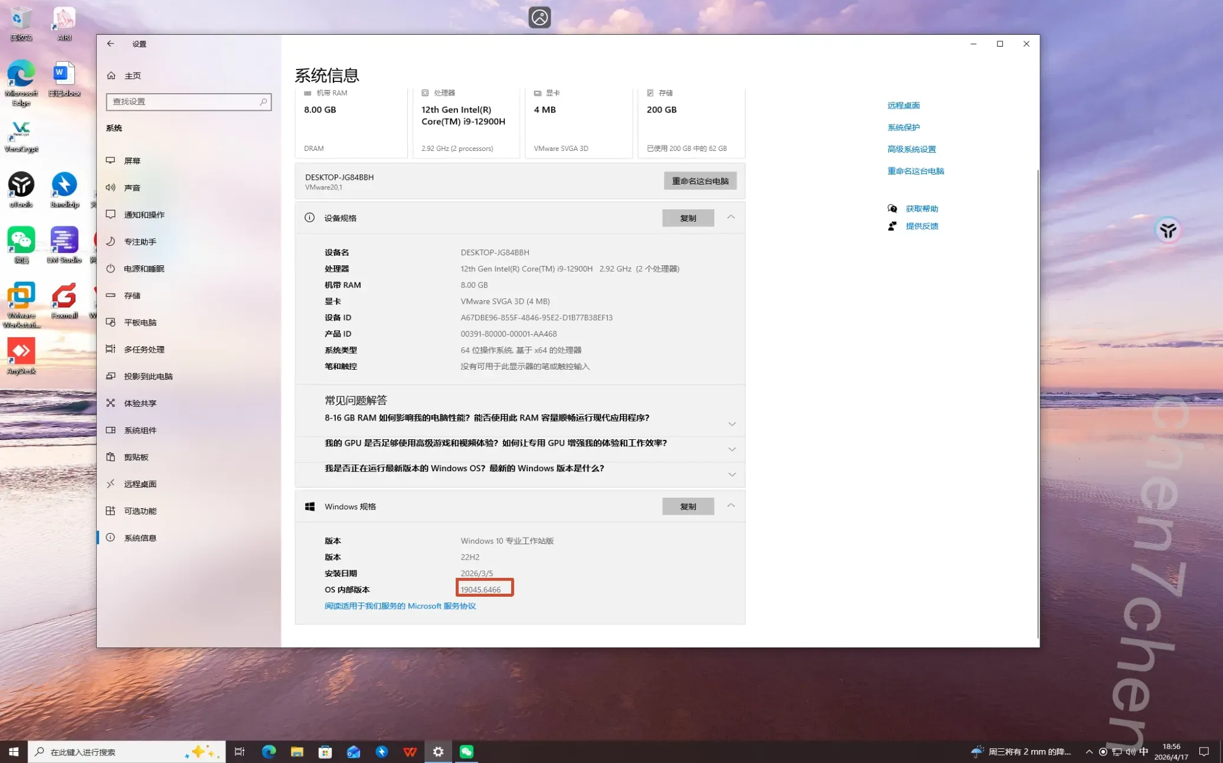
Task: Expand the GPU FAQ question
Action: click(731, 449)
